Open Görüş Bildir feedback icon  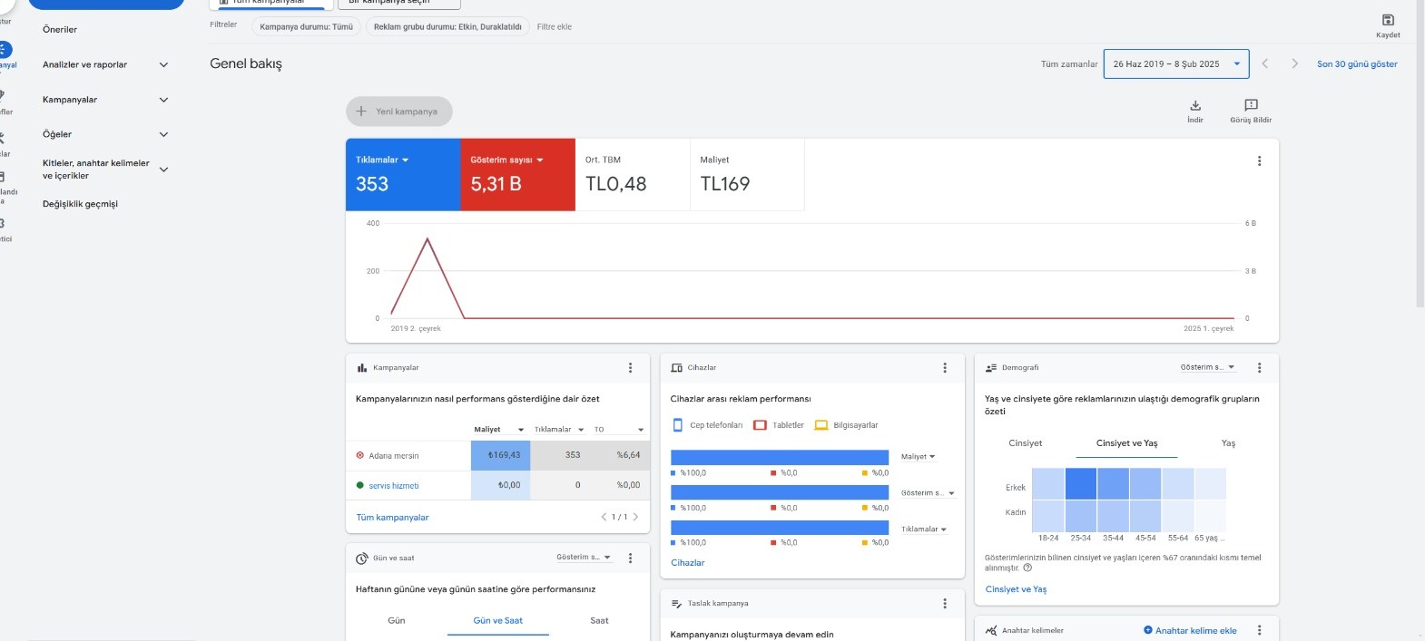point(1251,105)
